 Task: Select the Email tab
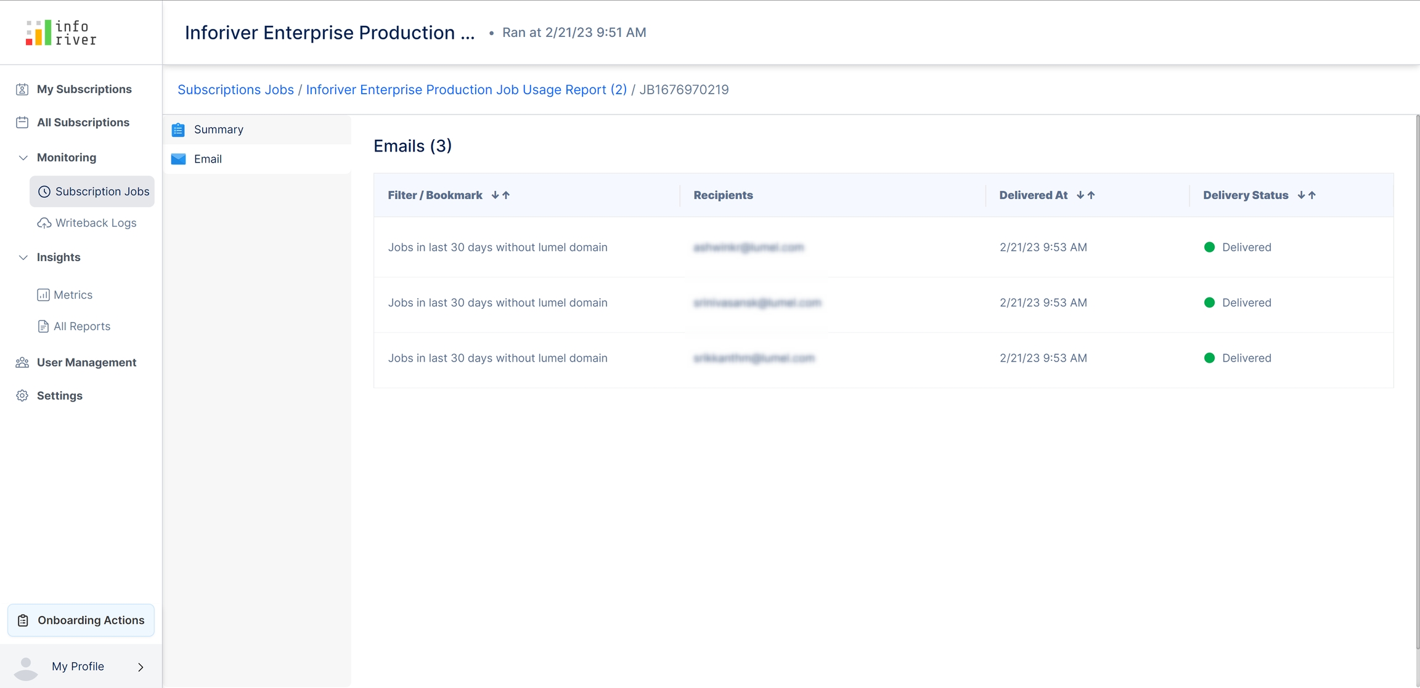(208, 159)
